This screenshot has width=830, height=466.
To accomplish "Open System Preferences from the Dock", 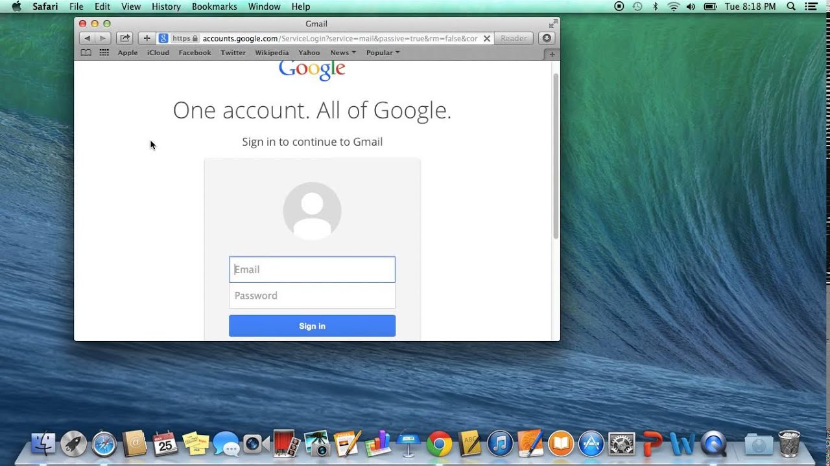I will [621, 445].
